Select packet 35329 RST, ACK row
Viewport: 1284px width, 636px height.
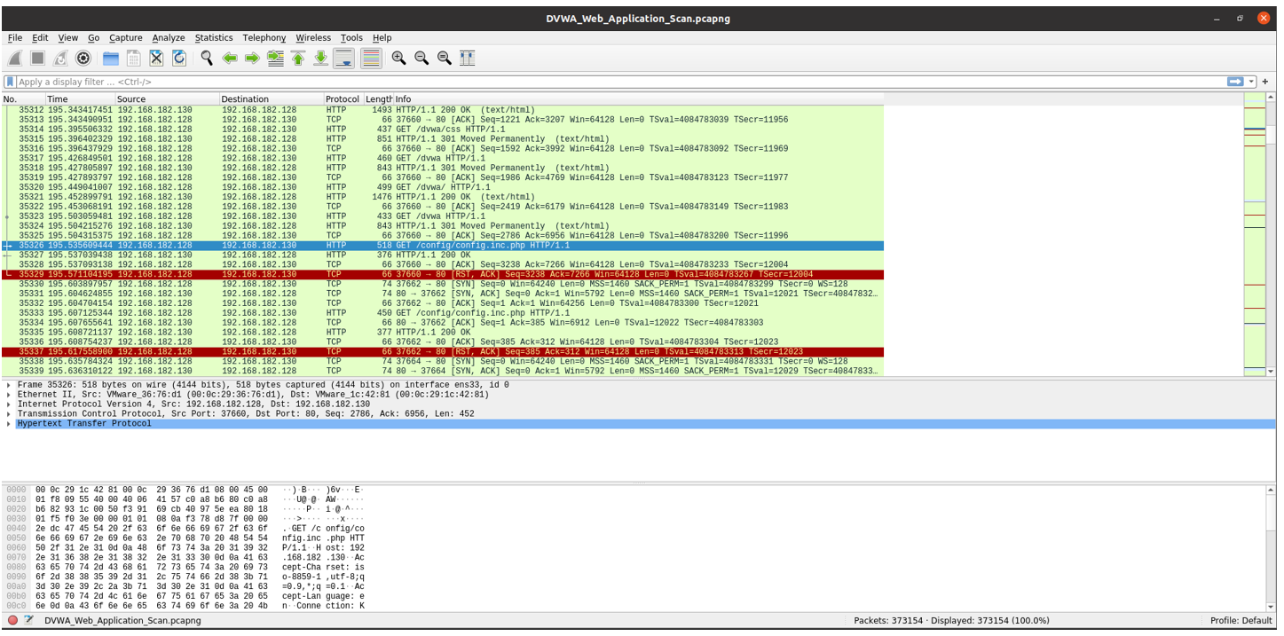click(x=443, y=275)
